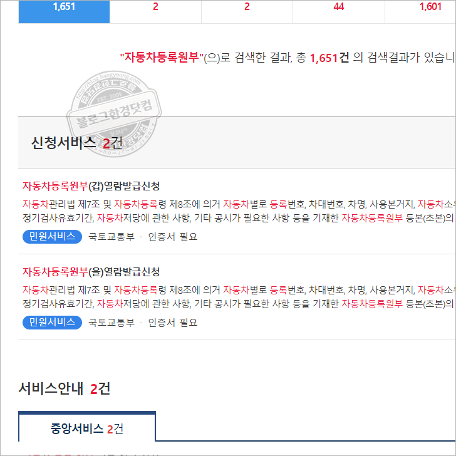This screenshot has width=456, height=456.
Task: Select the 1,651 total results tab
Action: click(64, 11)
